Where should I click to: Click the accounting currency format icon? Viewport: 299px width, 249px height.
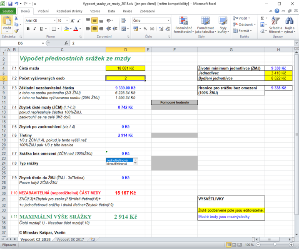[x=136, y=29]
